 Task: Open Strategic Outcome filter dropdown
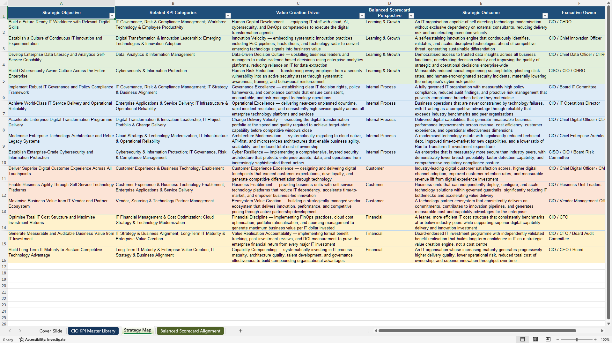(x=545, y=16)
